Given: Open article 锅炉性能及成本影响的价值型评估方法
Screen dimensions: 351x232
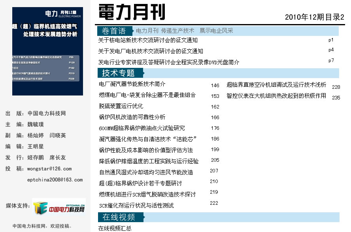Looking at the screenshot, I should [146, 150].
